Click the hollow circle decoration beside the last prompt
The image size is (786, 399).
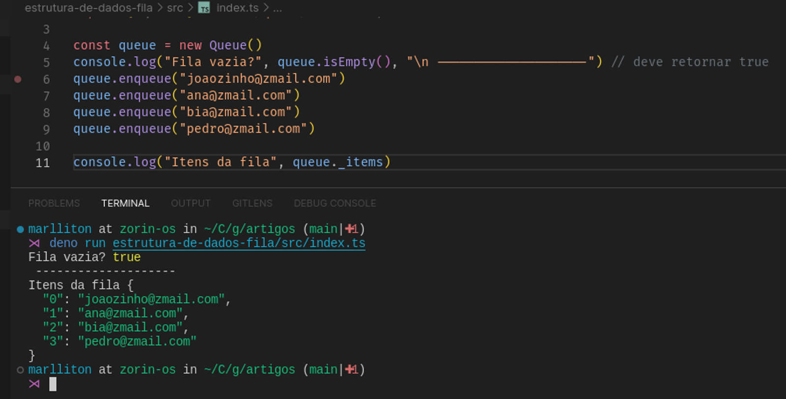click(20, 370)
